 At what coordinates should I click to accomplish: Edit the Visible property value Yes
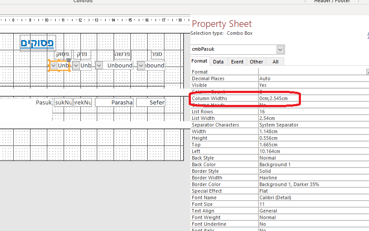click(314, 85)
